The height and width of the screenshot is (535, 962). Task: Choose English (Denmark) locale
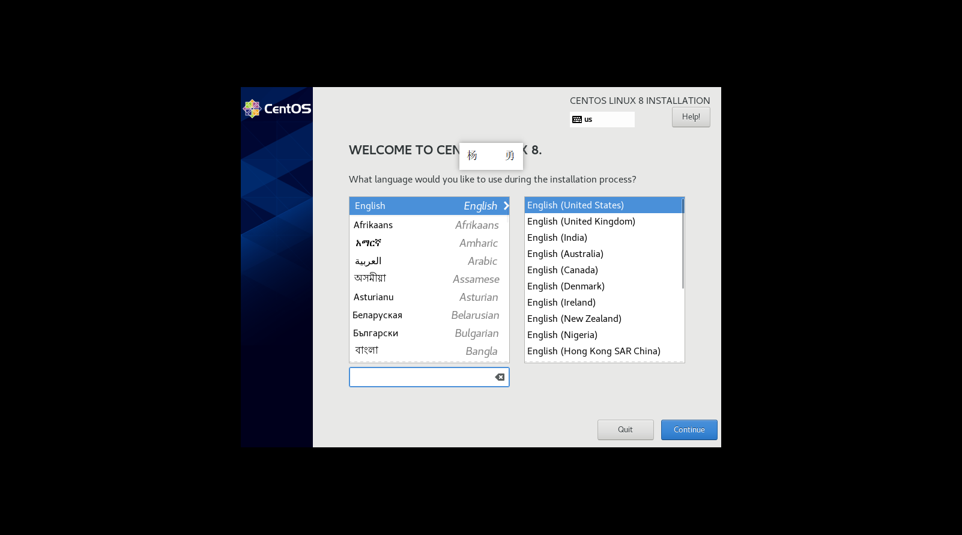(x=604, y=286)
